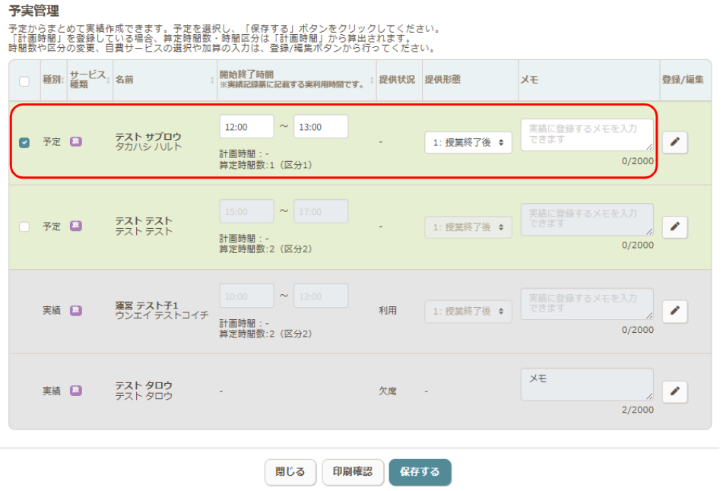
Task: Open the 提供形態 dropdown showing 1: 授業終了後
Action: pos(468,142)
